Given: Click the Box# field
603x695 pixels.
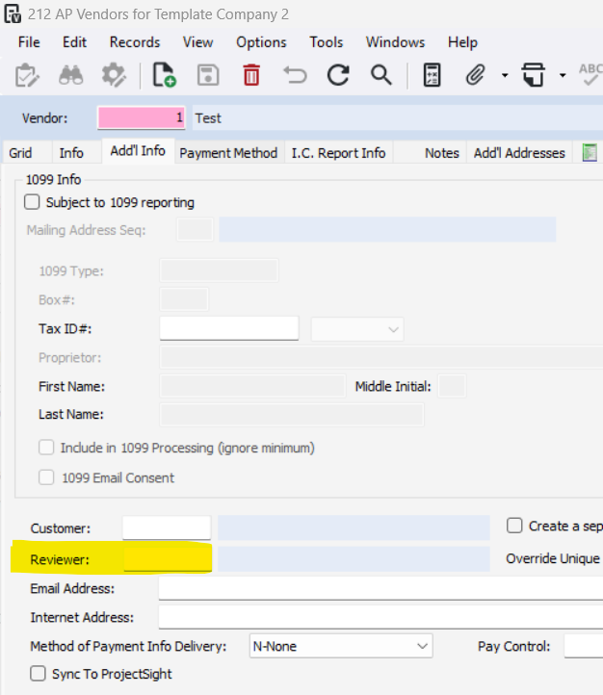Looking at the screenshot, I should pyautogui.click(x=184, y=299).
